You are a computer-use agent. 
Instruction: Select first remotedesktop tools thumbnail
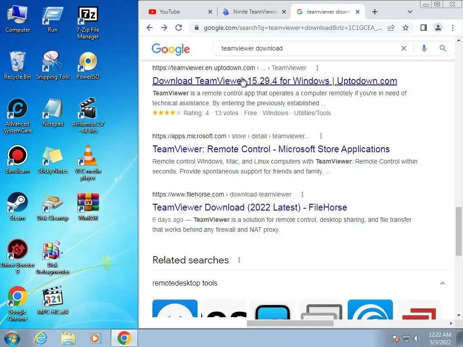click(175, 309)
